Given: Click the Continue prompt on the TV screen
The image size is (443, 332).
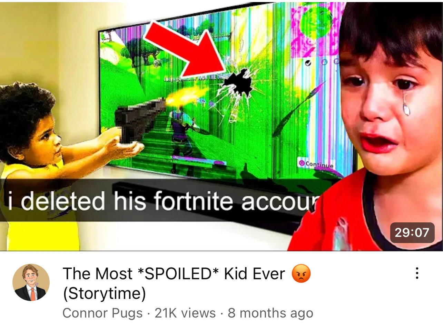Looking at the screenshot, I should [x=316, y=164].
